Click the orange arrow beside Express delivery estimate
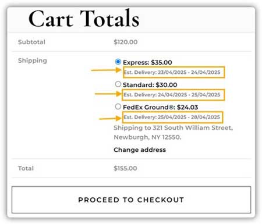Screen dimensions: 262x224 tap(107, 70)
